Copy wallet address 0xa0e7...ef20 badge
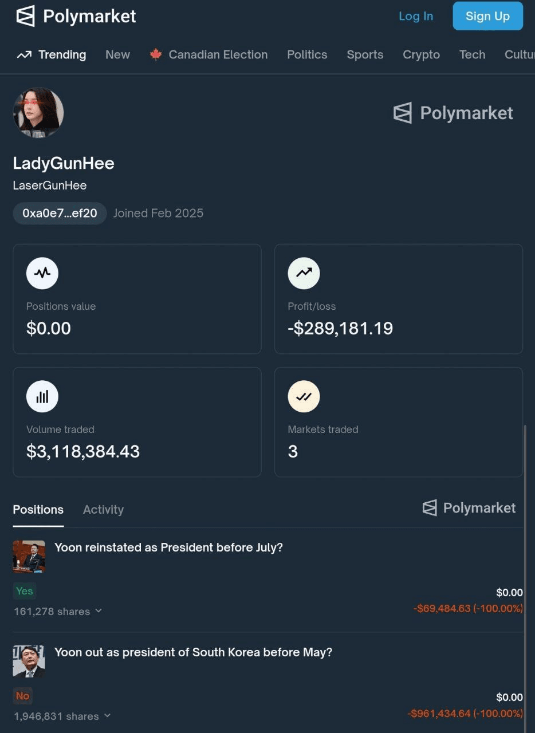 pos(60,214)
